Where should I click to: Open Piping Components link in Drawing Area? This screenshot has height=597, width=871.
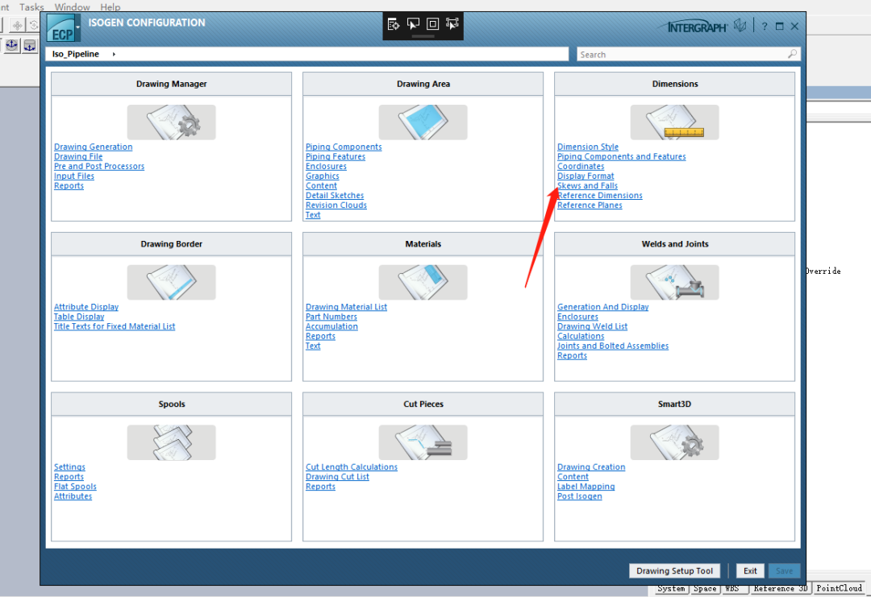pyautogui.click(x=344, y=147)
